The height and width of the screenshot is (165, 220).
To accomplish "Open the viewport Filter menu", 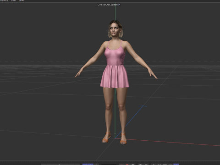I will [13, 0].
